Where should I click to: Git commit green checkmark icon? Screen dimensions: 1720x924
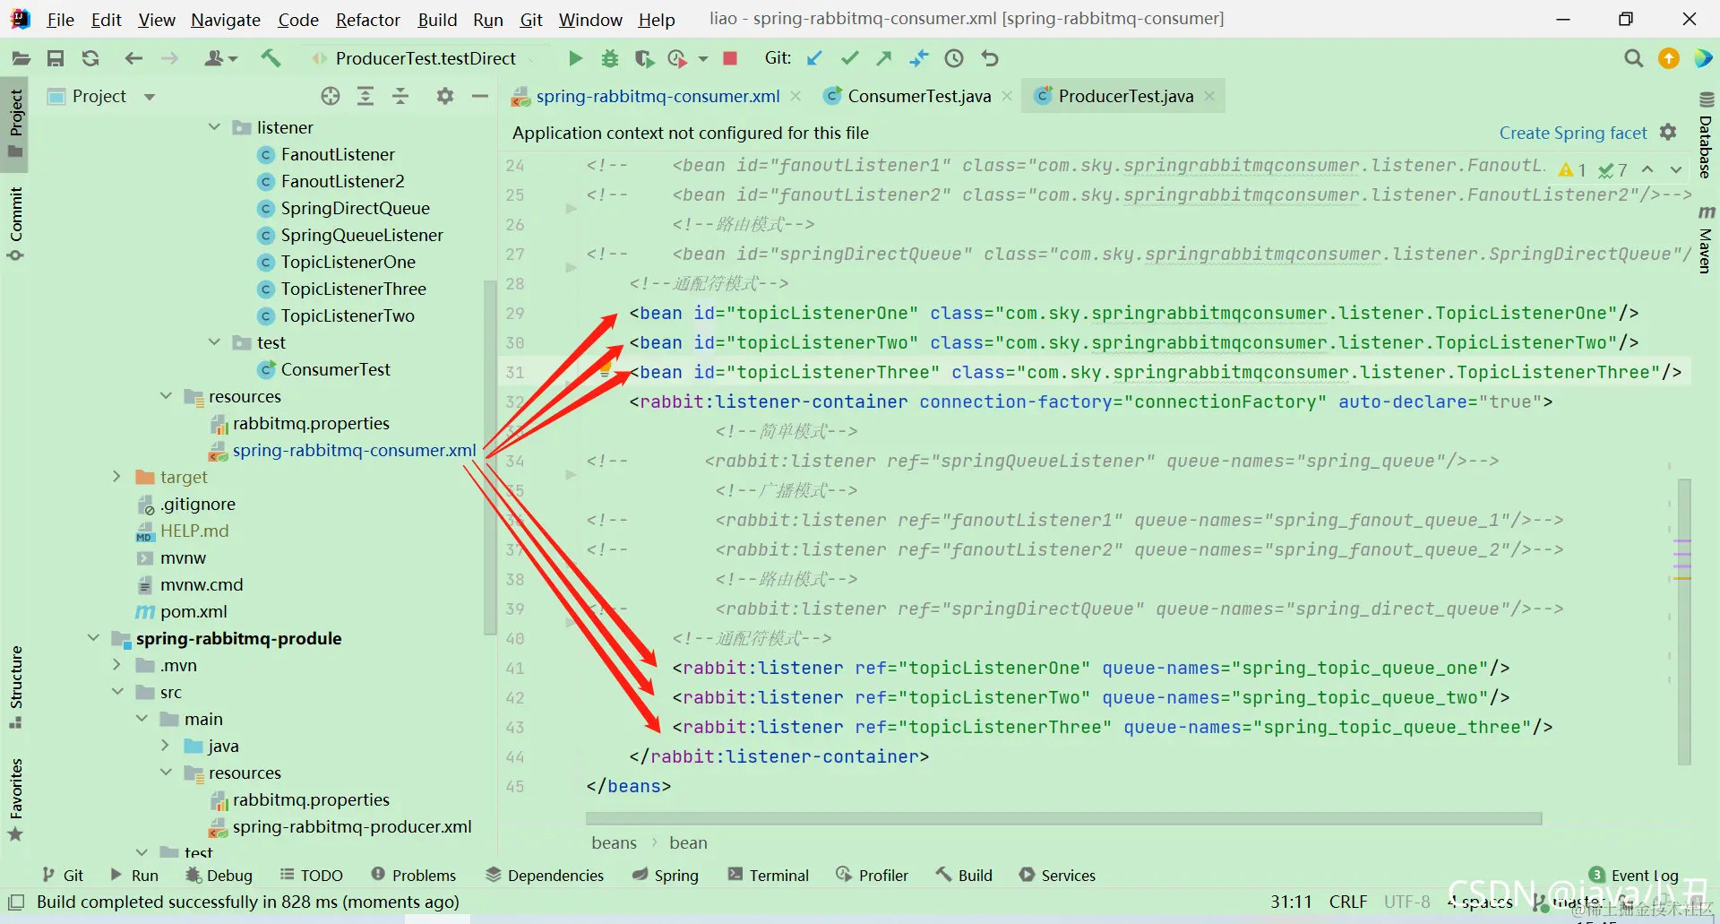click(x=850, y=58)
